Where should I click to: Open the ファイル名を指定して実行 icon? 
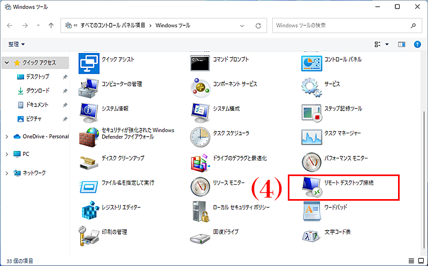(89, 187)
